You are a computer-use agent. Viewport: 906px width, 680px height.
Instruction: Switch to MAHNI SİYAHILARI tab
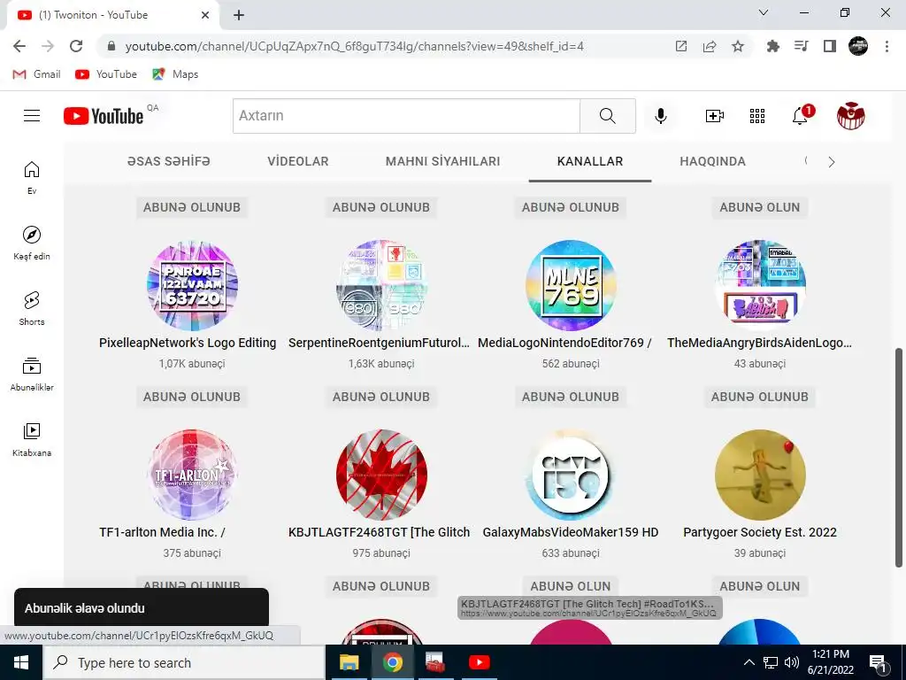(442, 161)
